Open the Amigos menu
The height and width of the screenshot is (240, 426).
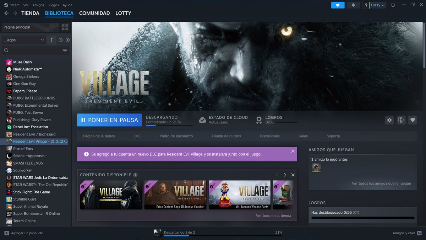click(38, 5)
